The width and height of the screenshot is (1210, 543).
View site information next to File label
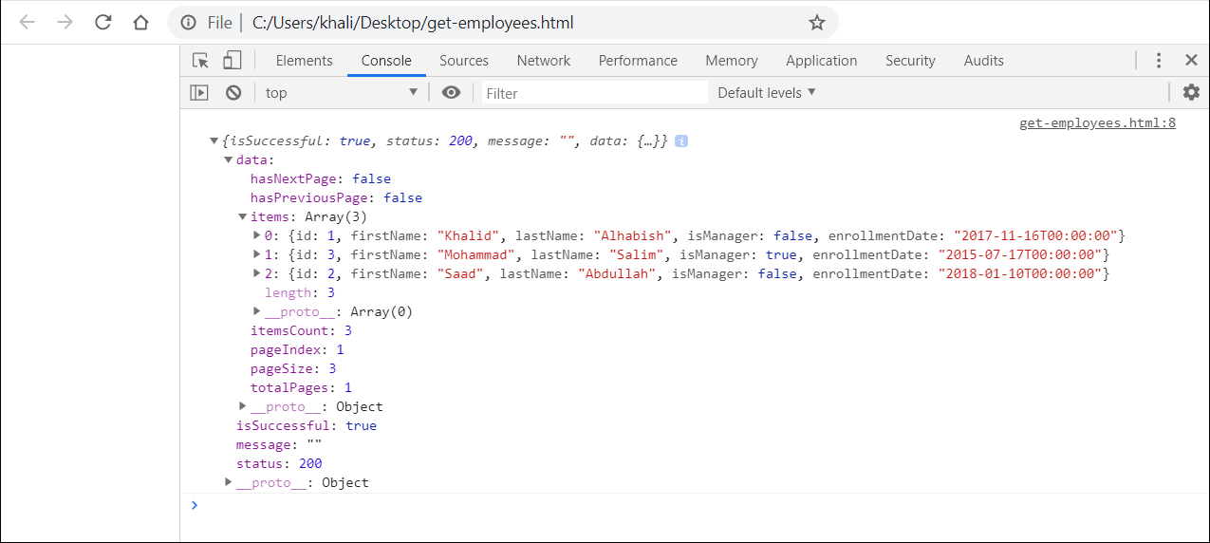pyautogui.click(x=188, y=23)
